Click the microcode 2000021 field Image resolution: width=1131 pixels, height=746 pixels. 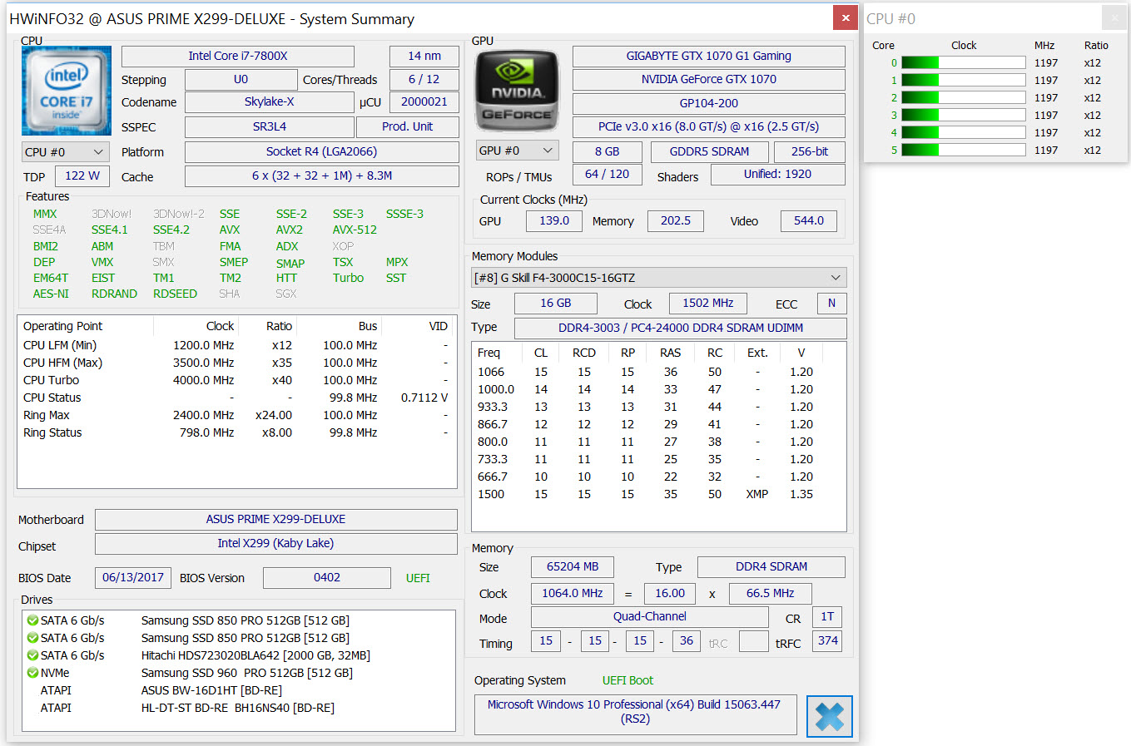[x=424, y=101]
